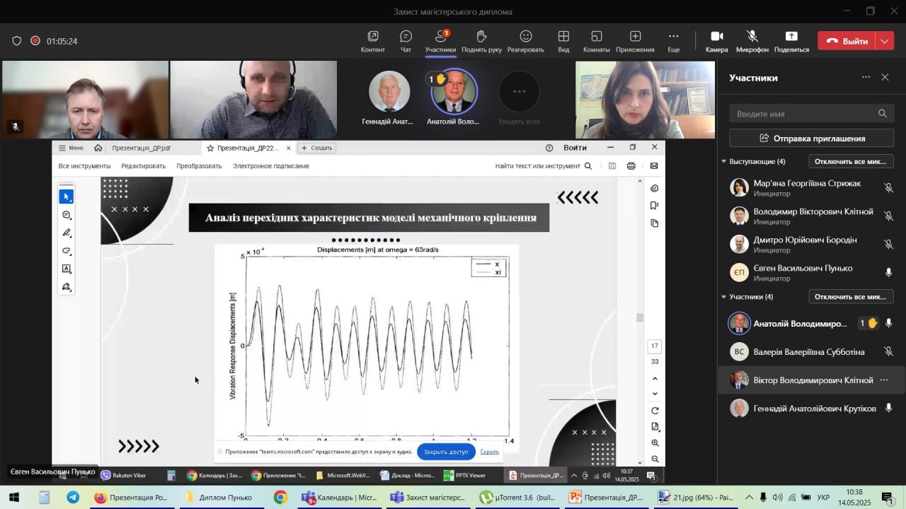The width and height of the screenshot is (906, 509).
Task: Mute all attendees in Участники section
Action: click(851, 297)
